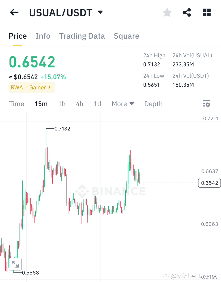Click the 0.6542 current price label

(x=209, y=183)
